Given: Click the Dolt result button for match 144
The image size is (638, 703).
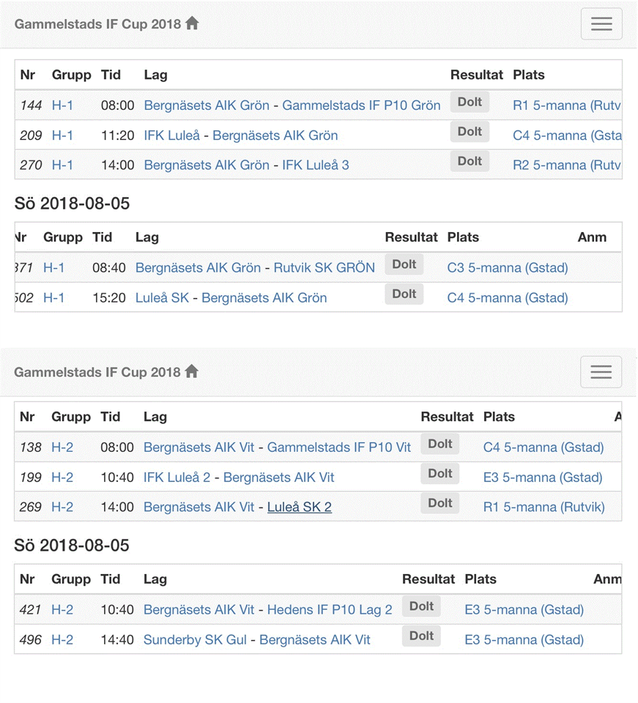Looking at the screenshot, I should 470,103.
